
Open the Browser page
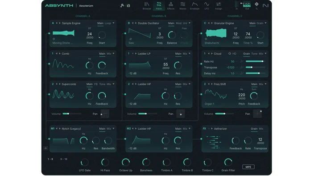click(x=147, y=6)
